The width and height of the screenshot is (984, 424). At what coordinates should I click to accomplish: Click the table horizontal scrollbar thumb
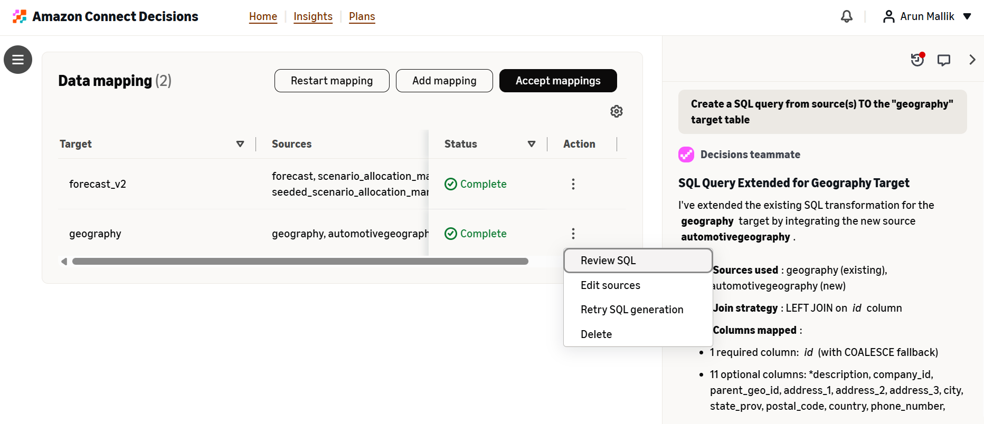(x=300, y=262)
